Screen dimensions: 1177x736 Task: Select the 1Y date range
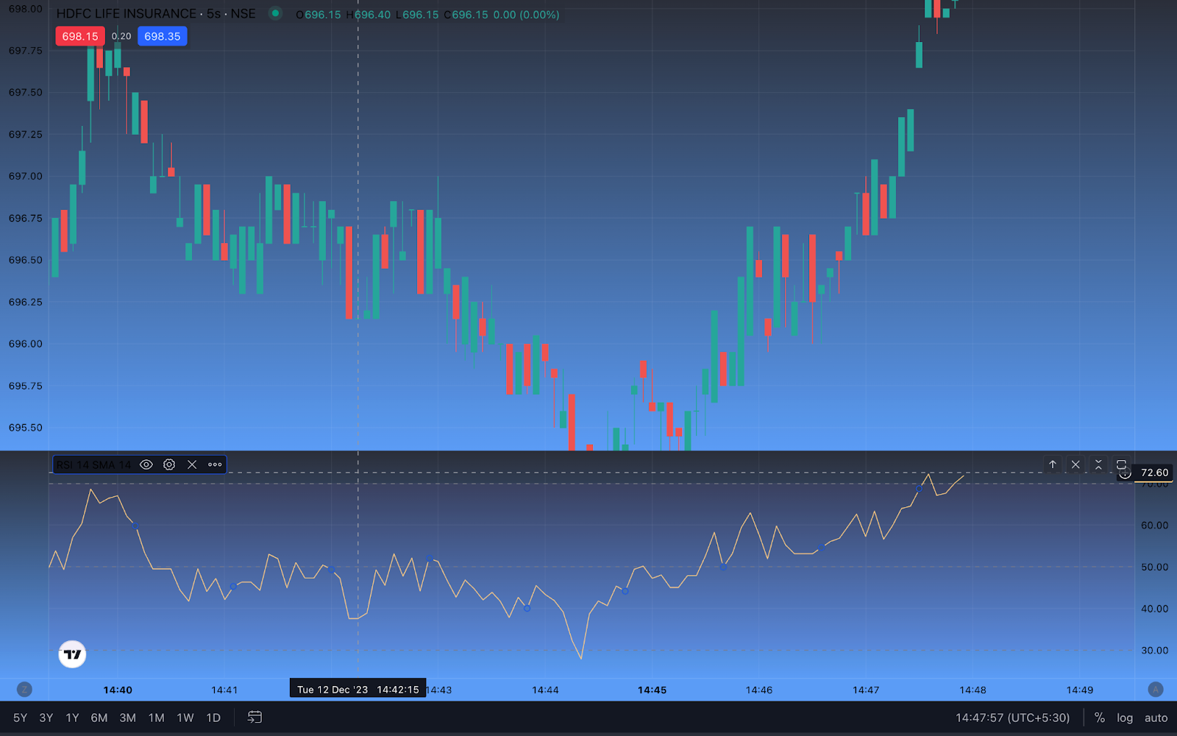click(x=72, y=718)
